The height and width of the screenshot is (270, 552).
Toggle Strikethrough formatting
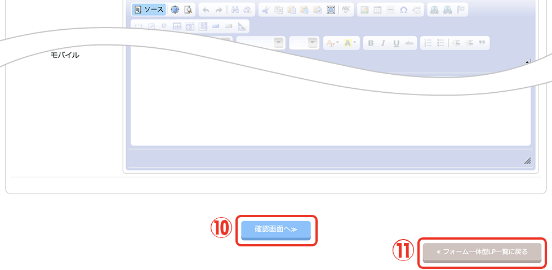point(409,43)
